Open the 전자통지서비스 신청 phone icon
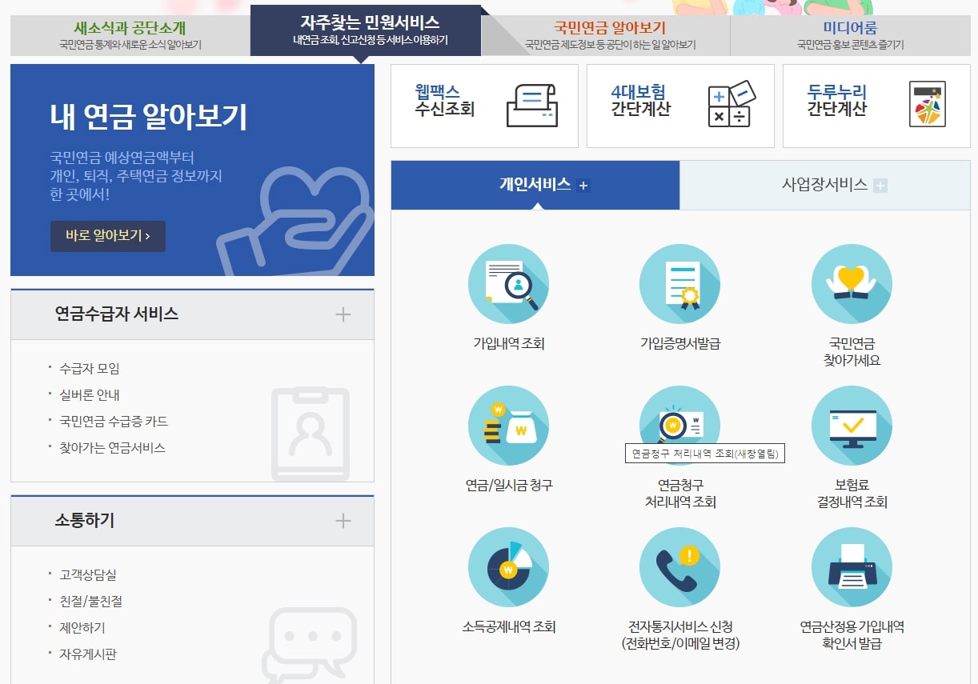This screenshot has width=978, height=684. click(x=680, y=567)
